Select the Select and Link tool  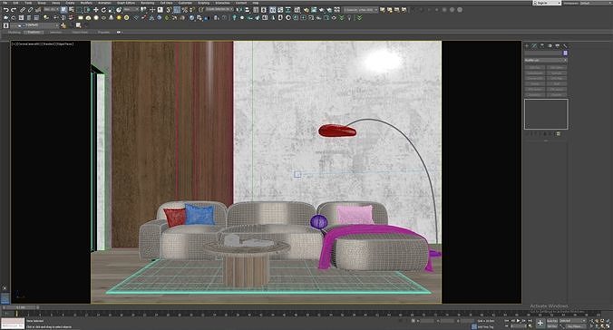pyautogui.click(x=23, y=10)
